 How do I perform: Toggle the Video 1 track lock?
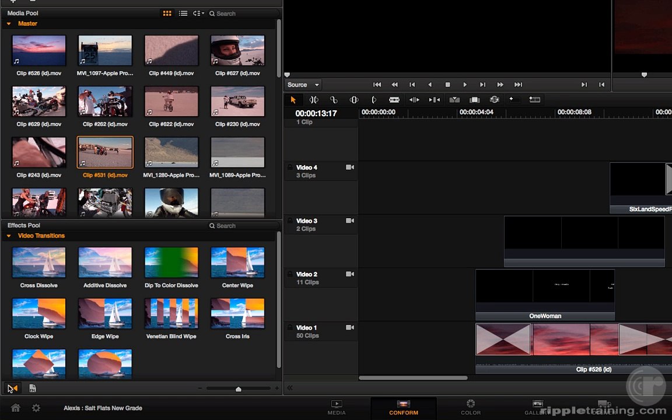(290, 327)
